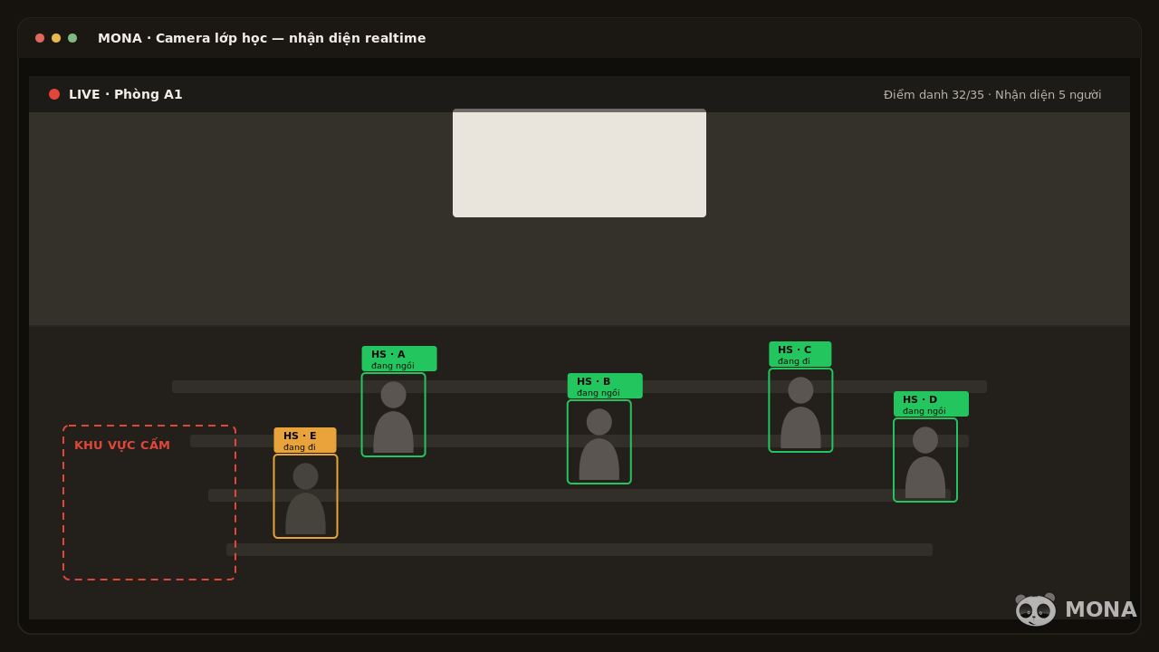This screenshot has width=1159, height=652.
Task: Click student A's silhouette detection box
Action: [x=394, y=415]
